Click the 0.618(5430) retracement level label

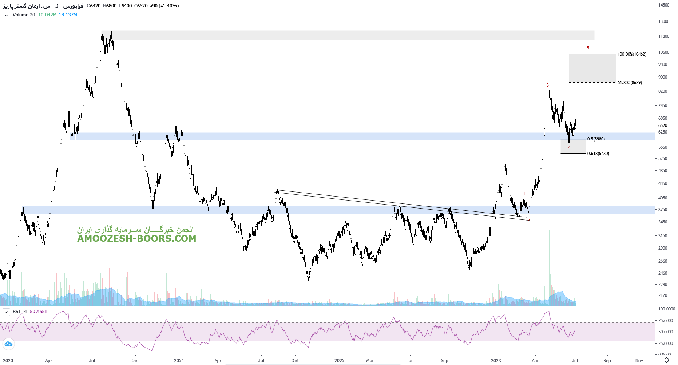[x=598, y=154]
